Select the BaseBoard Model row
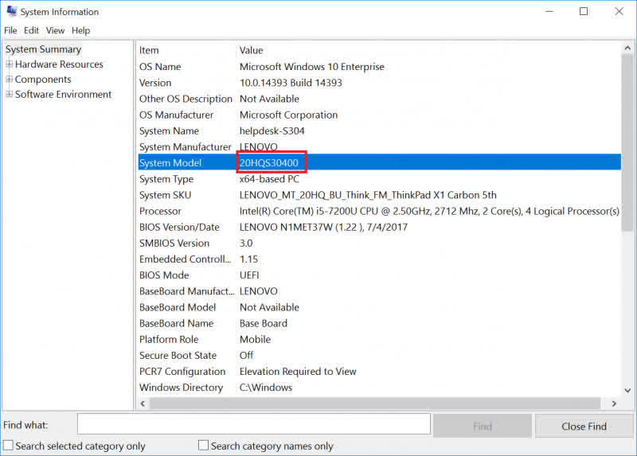This screenshot has width=637, height=456. coord(380,307)
